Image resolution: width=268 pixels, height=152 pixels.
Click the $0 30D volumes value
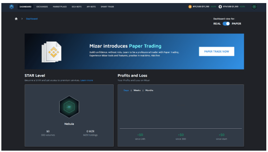coord(48,131)
